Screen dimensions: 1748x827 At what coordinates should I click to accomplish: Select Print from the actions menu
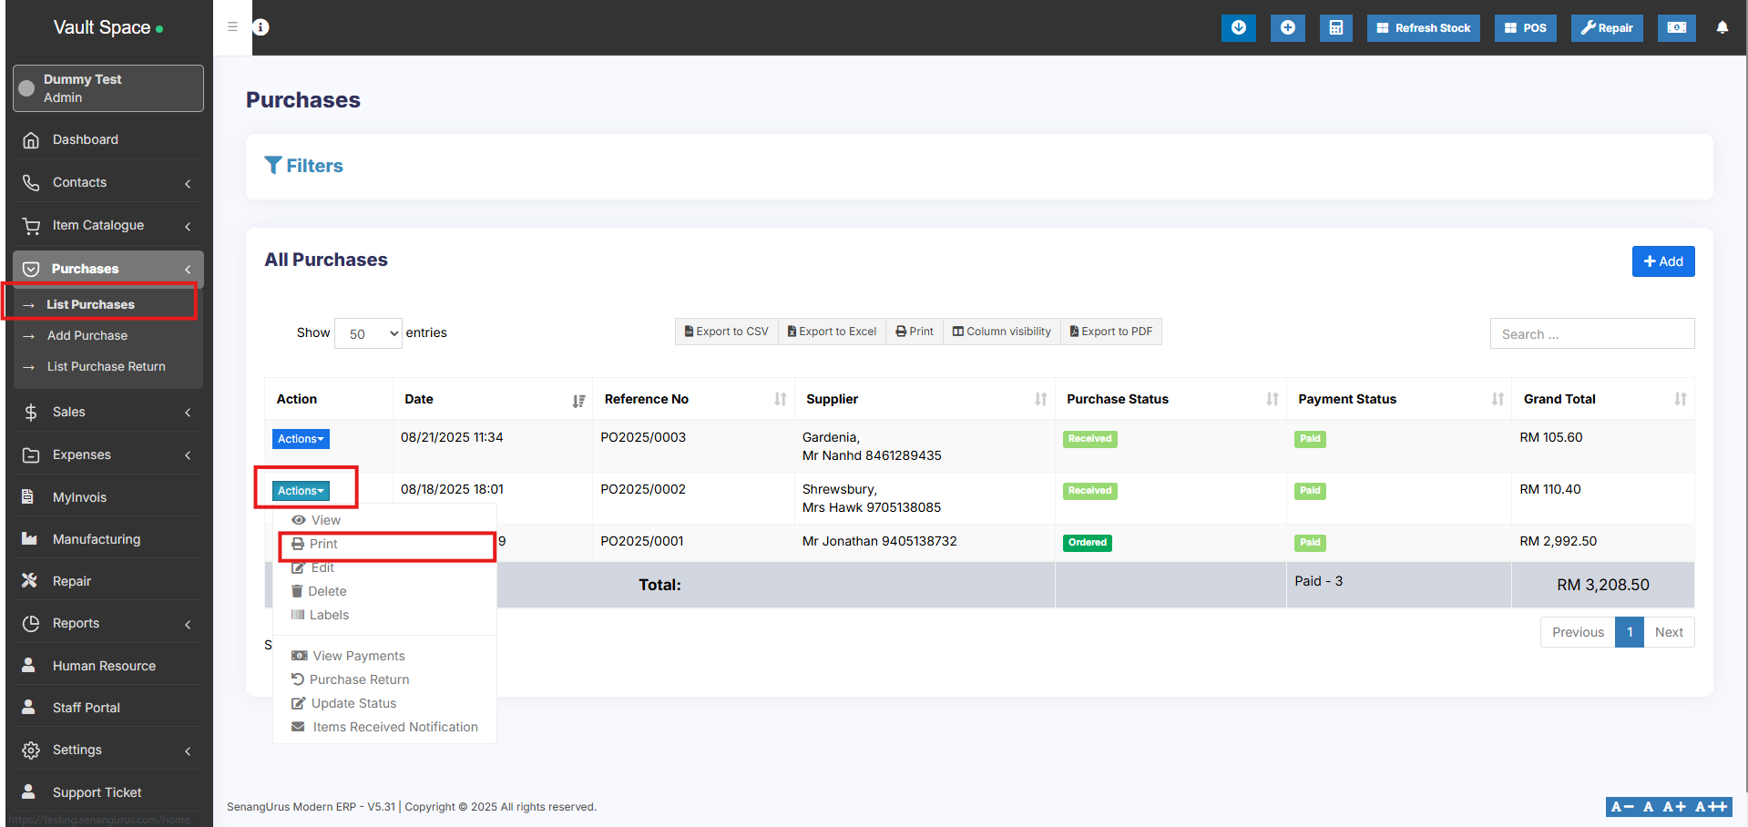(323, 544)
